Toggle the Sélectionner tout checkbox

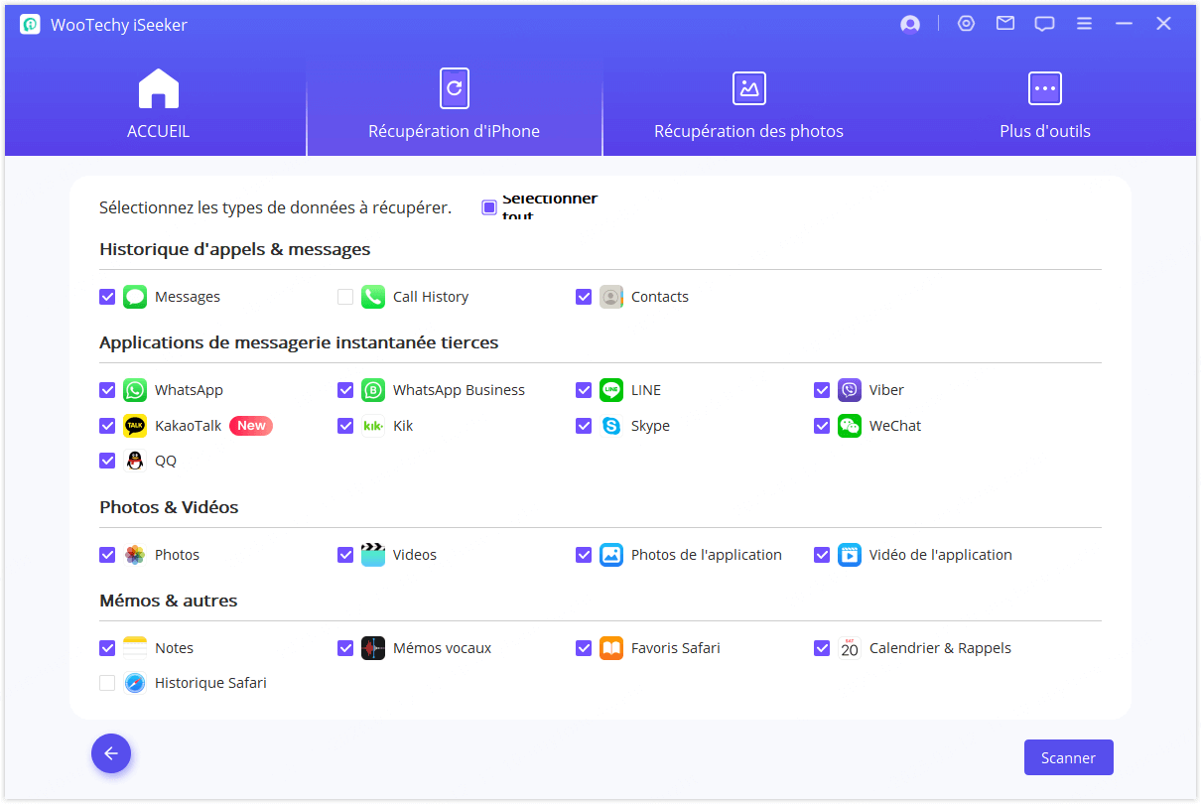(x=489, y=207)
